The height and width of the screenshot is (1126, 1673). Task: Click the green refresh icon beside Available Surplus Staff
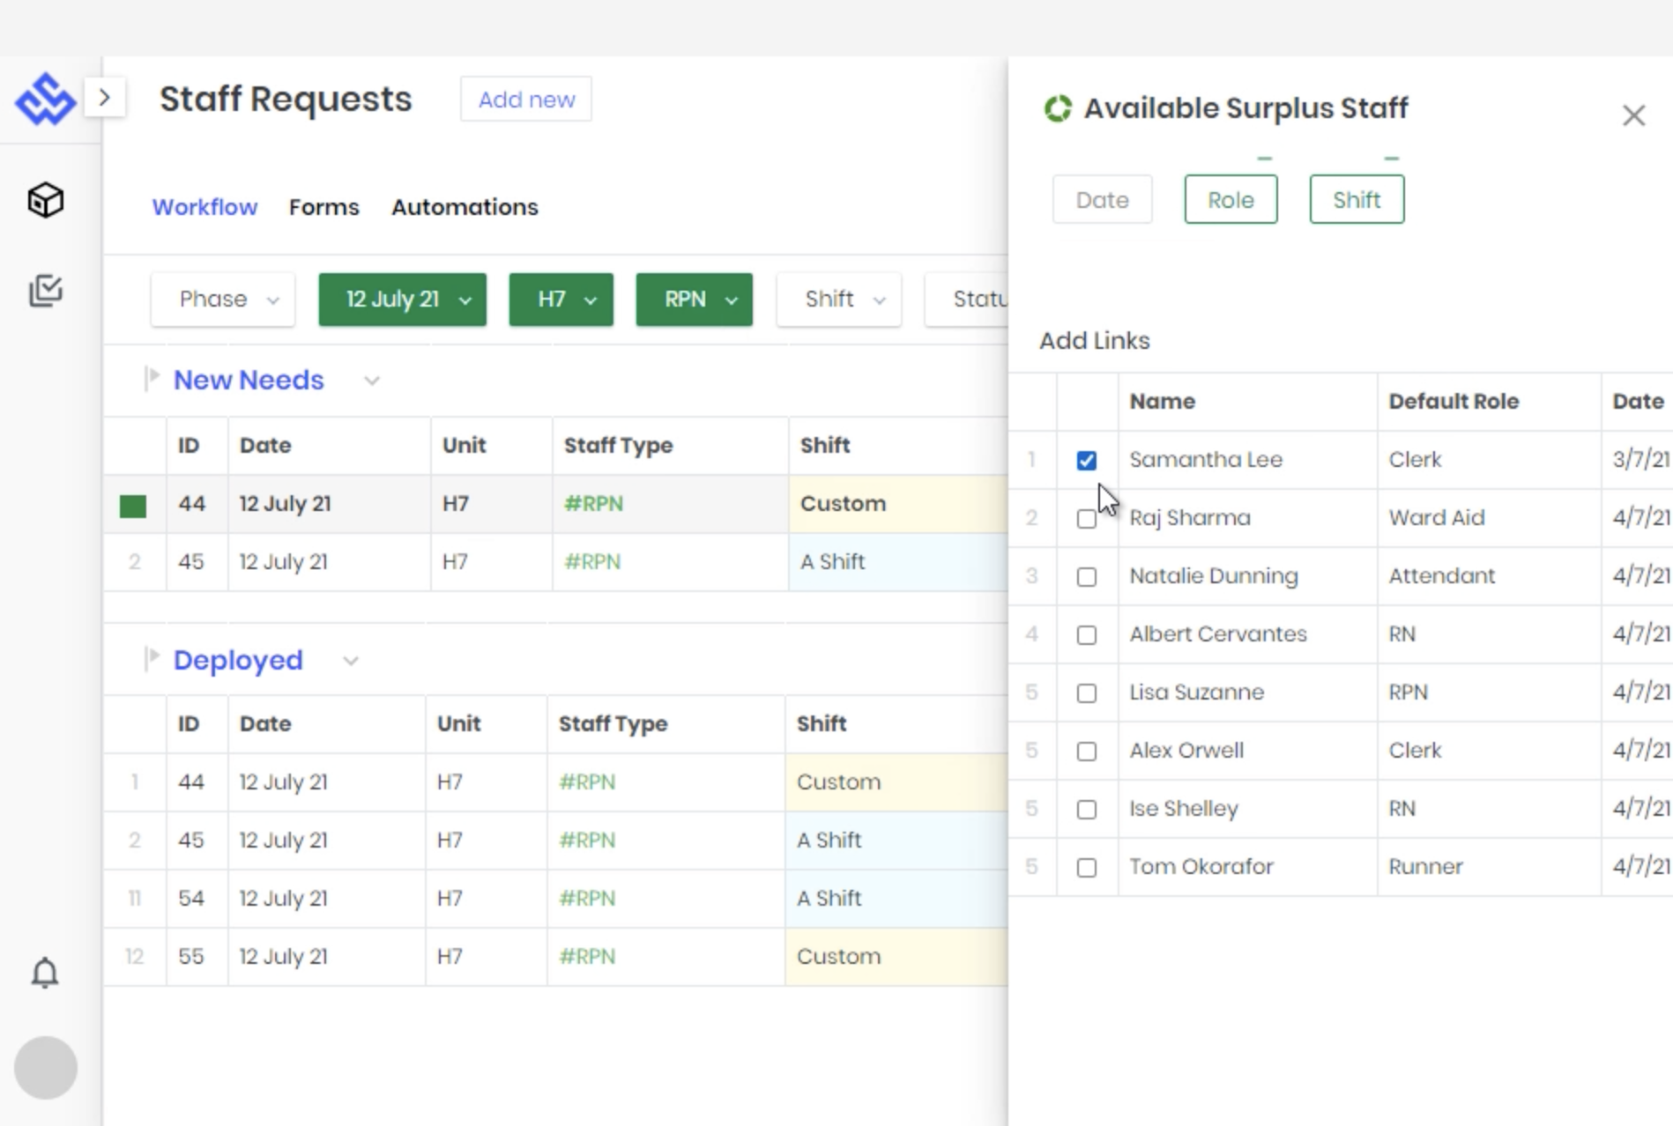tap(1058, 108)
